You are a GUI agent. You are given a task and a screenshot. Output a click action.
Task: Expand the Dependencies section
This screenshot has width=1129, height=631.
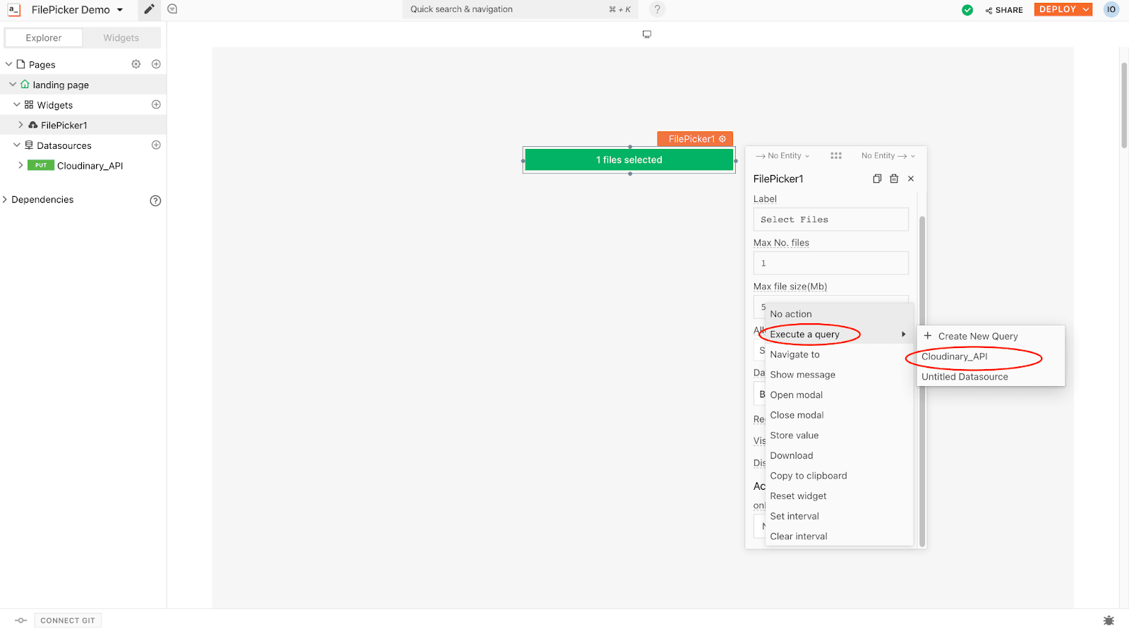click(x=6, y=200)
